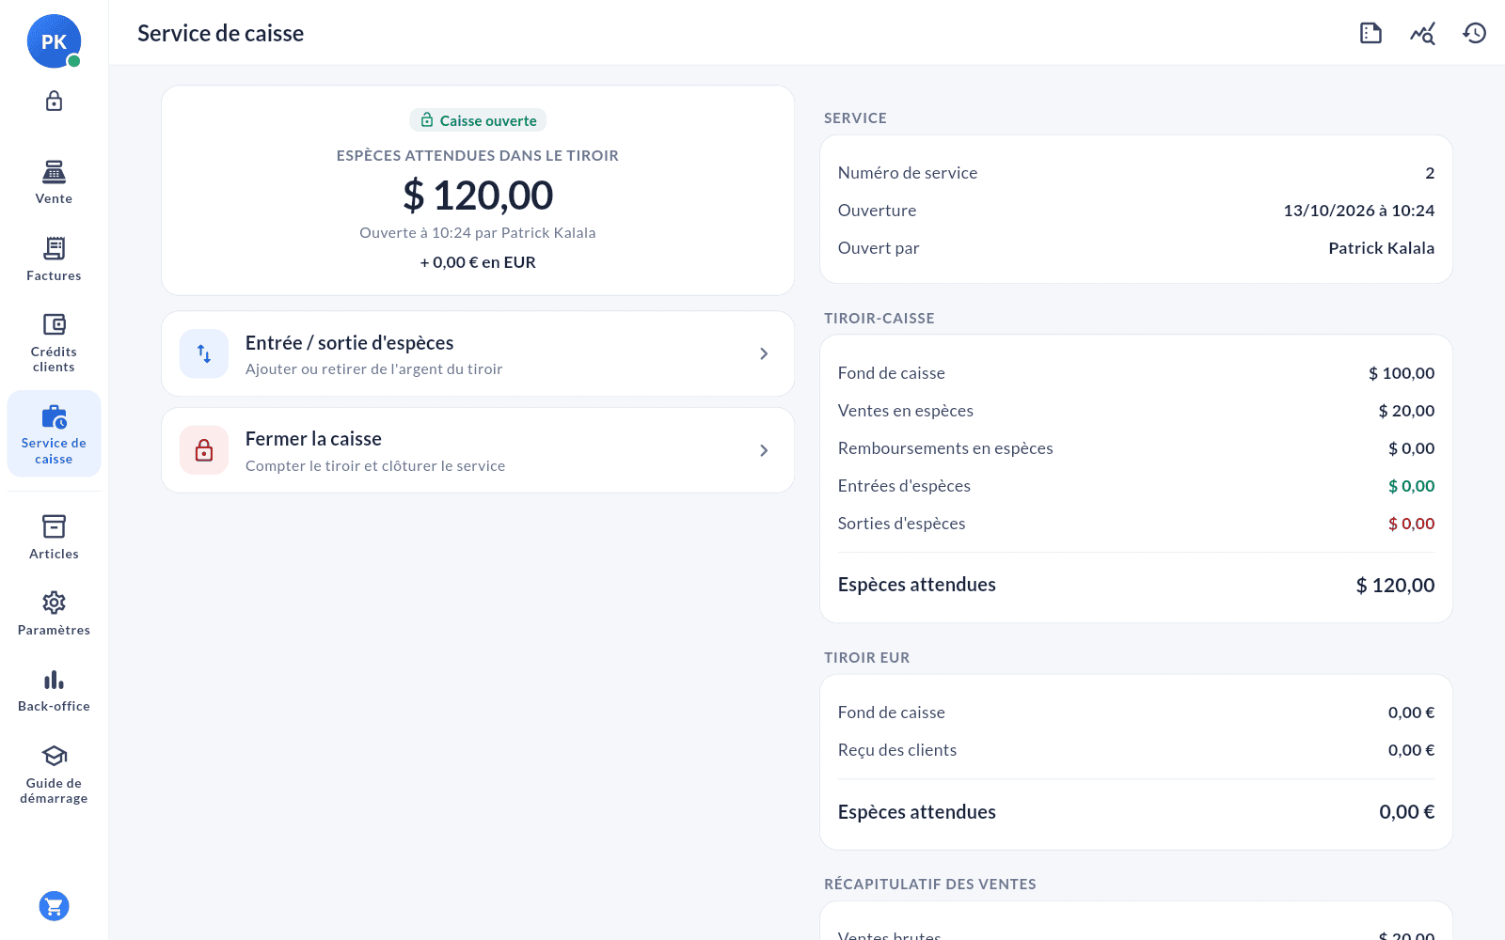Go to Factures in the sidebar
The height and width of the screenshot is (940, 1505).
coord(54,259)
